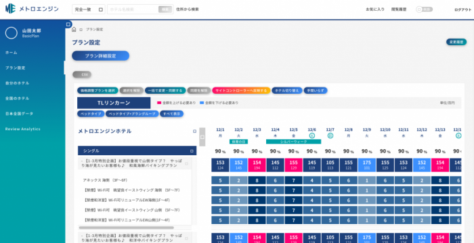This screenshot has width=474, height=243.
Task: Filter by ベッドタイプ+プラングループ
Action: click(132, 113)
